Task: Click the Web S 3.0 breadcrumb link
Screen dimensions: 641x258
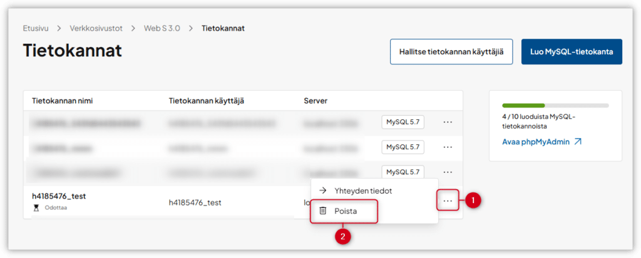Action: tap(162, 28)
